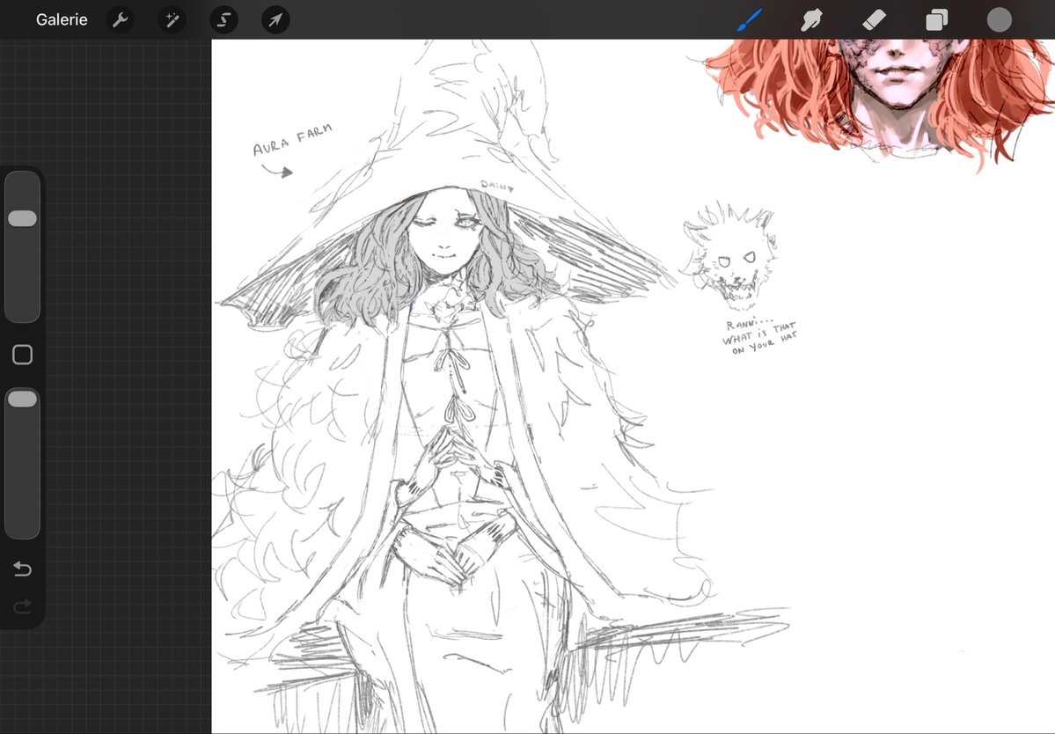The image size is (1055, 734).
Task: Click the brush size slider handle
Action: pyautogui.click(x=22, y=218)
